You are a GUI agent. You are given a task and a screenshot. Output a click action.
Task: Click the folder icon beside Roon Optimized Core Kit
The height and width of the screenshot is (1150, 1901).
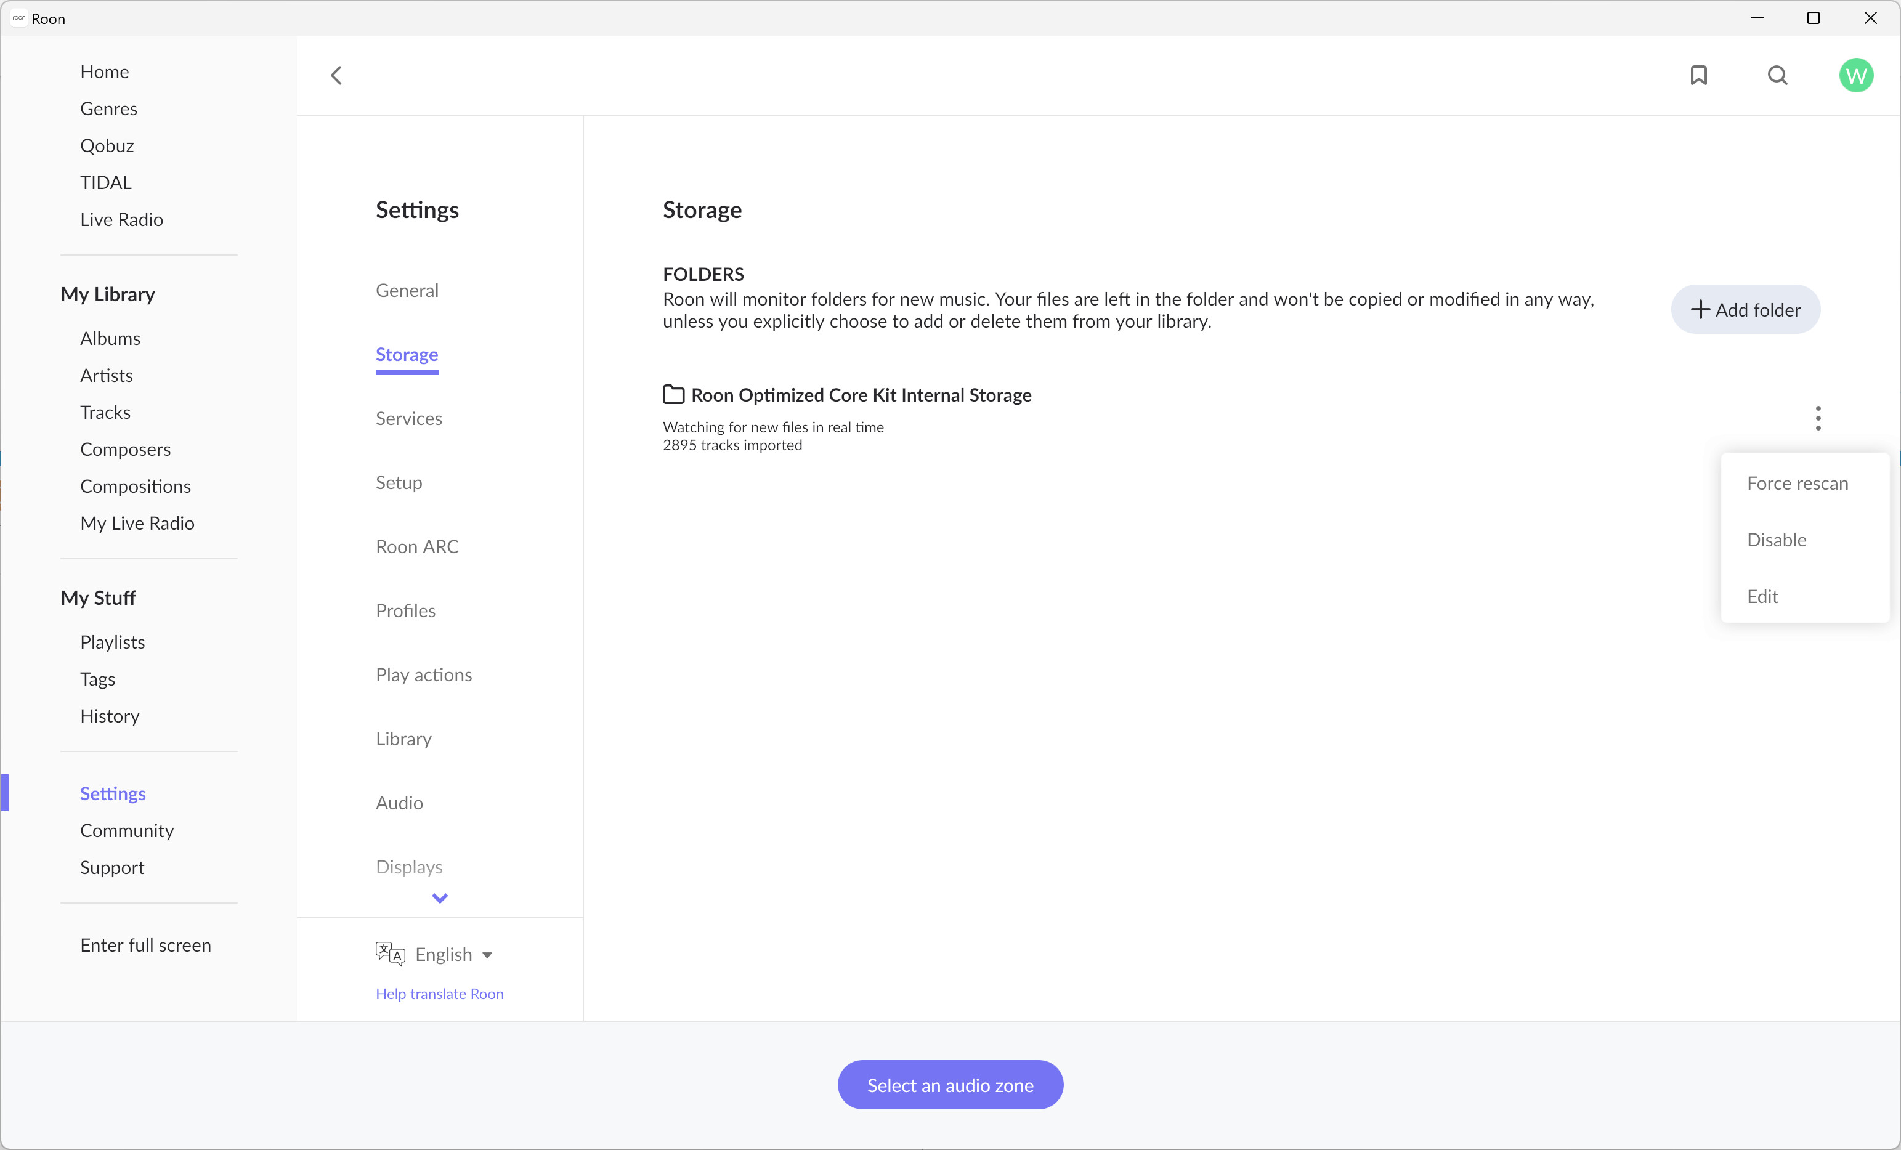pyautogui.click(x=673, y=395)
